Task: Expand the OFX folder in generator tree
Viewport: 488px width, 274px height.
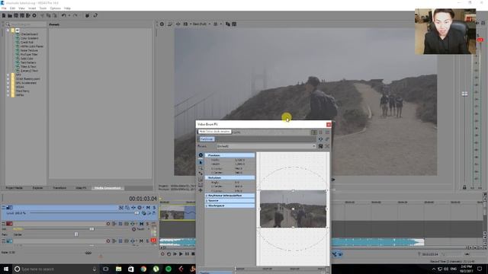Action: tap(8, 75)
